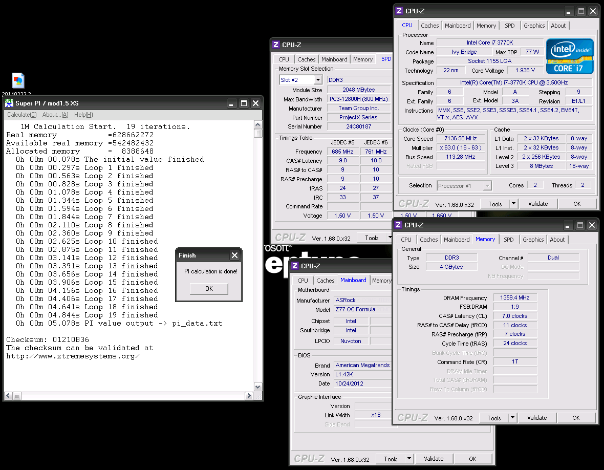
Task: Click the Multiplier value x 63.0
Action: pos(460,147)
